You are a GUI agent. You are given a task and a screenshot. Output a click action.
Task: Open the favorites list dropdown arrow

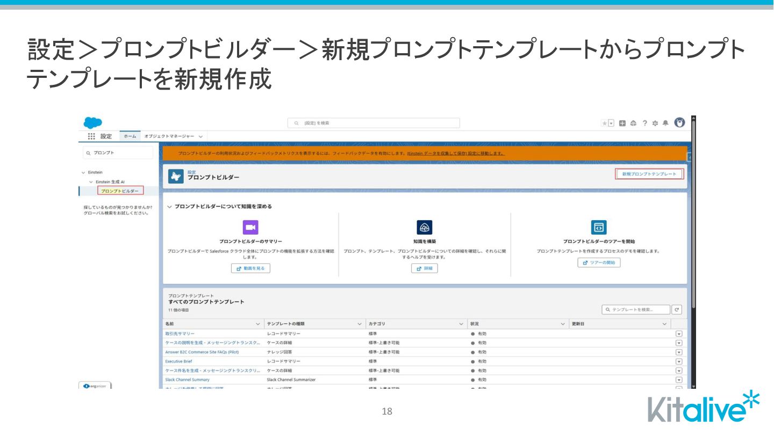(611, 123)
